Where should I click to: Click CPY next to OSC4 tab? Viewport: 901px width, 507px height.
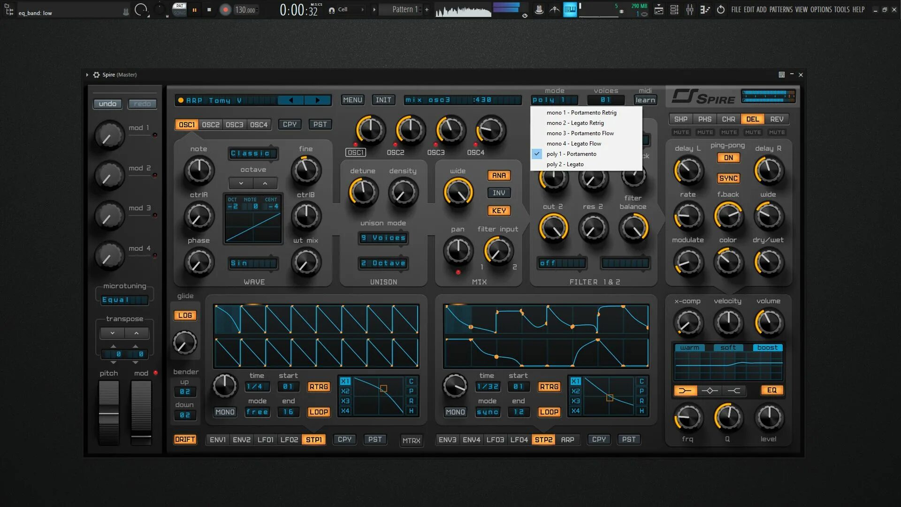(290, 124)
